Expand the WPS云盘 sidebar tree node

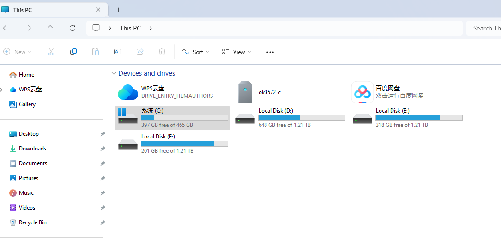1,90
